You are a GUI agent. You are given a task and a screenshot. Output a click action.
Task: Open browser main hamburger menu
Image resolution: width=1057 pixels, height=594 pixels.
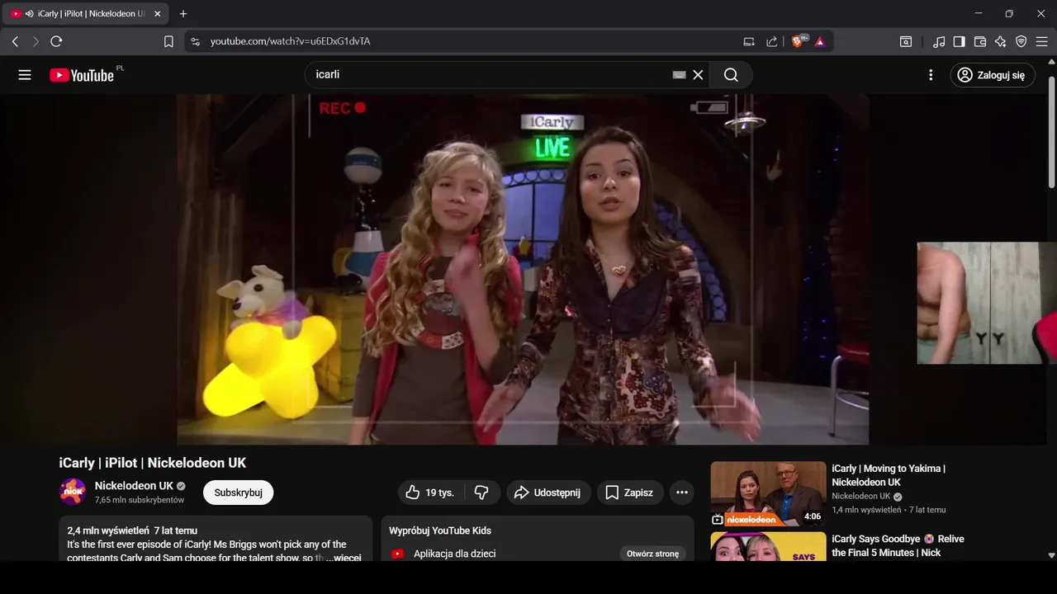coord(1041,41)
